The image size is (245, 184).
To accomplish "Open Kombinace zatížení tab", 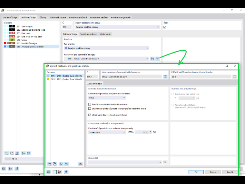I will coord(99,17).
